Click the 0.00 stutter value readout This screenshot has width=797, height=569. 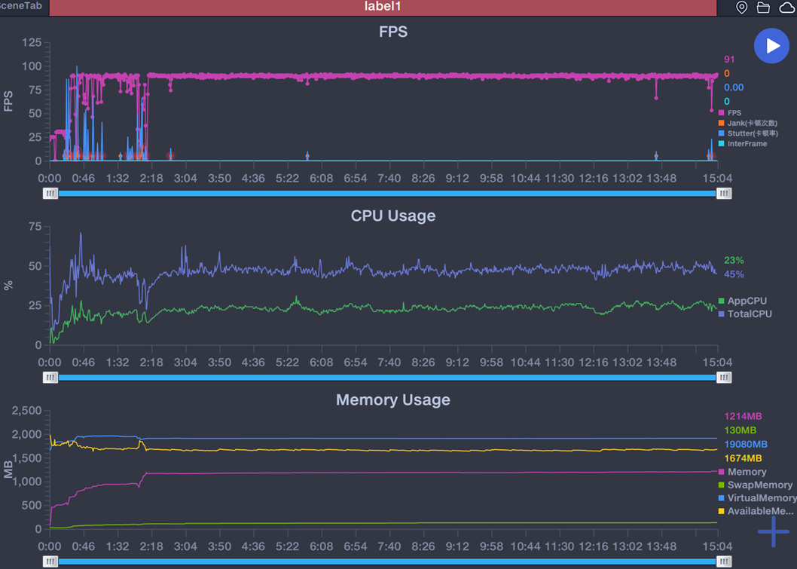point(734,87)
